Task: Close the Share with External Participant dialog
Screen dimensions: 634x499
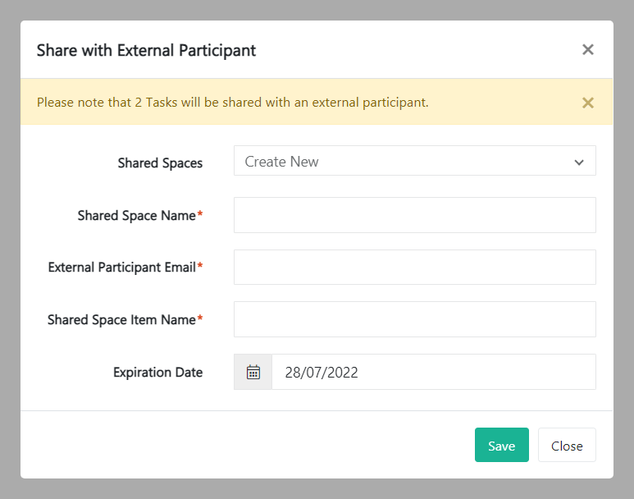Action: coord(587,50)
